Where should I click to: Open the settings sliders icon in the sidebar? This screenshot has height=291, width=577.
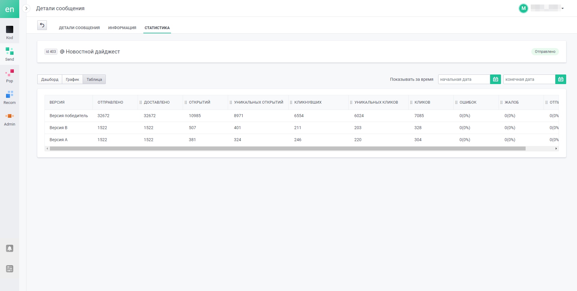coord(10,269)
